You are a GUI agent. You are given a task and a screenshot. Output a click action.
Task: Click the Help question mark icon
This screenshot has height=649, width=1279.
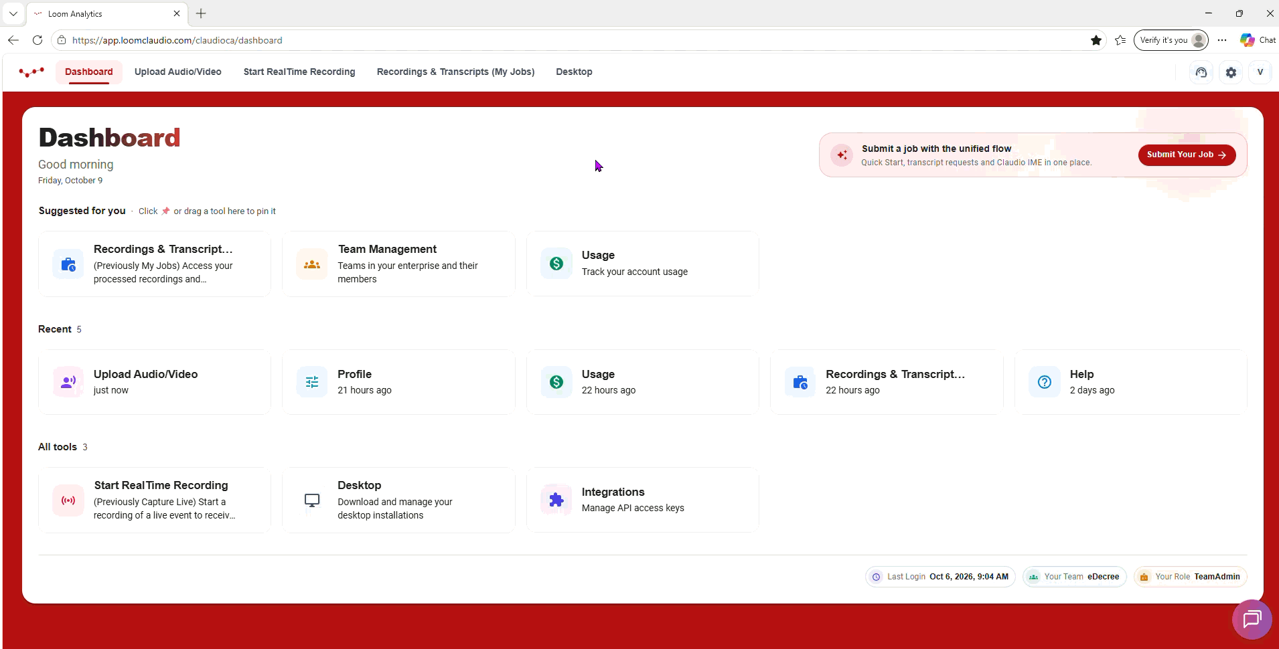[x=1045, y=382]
